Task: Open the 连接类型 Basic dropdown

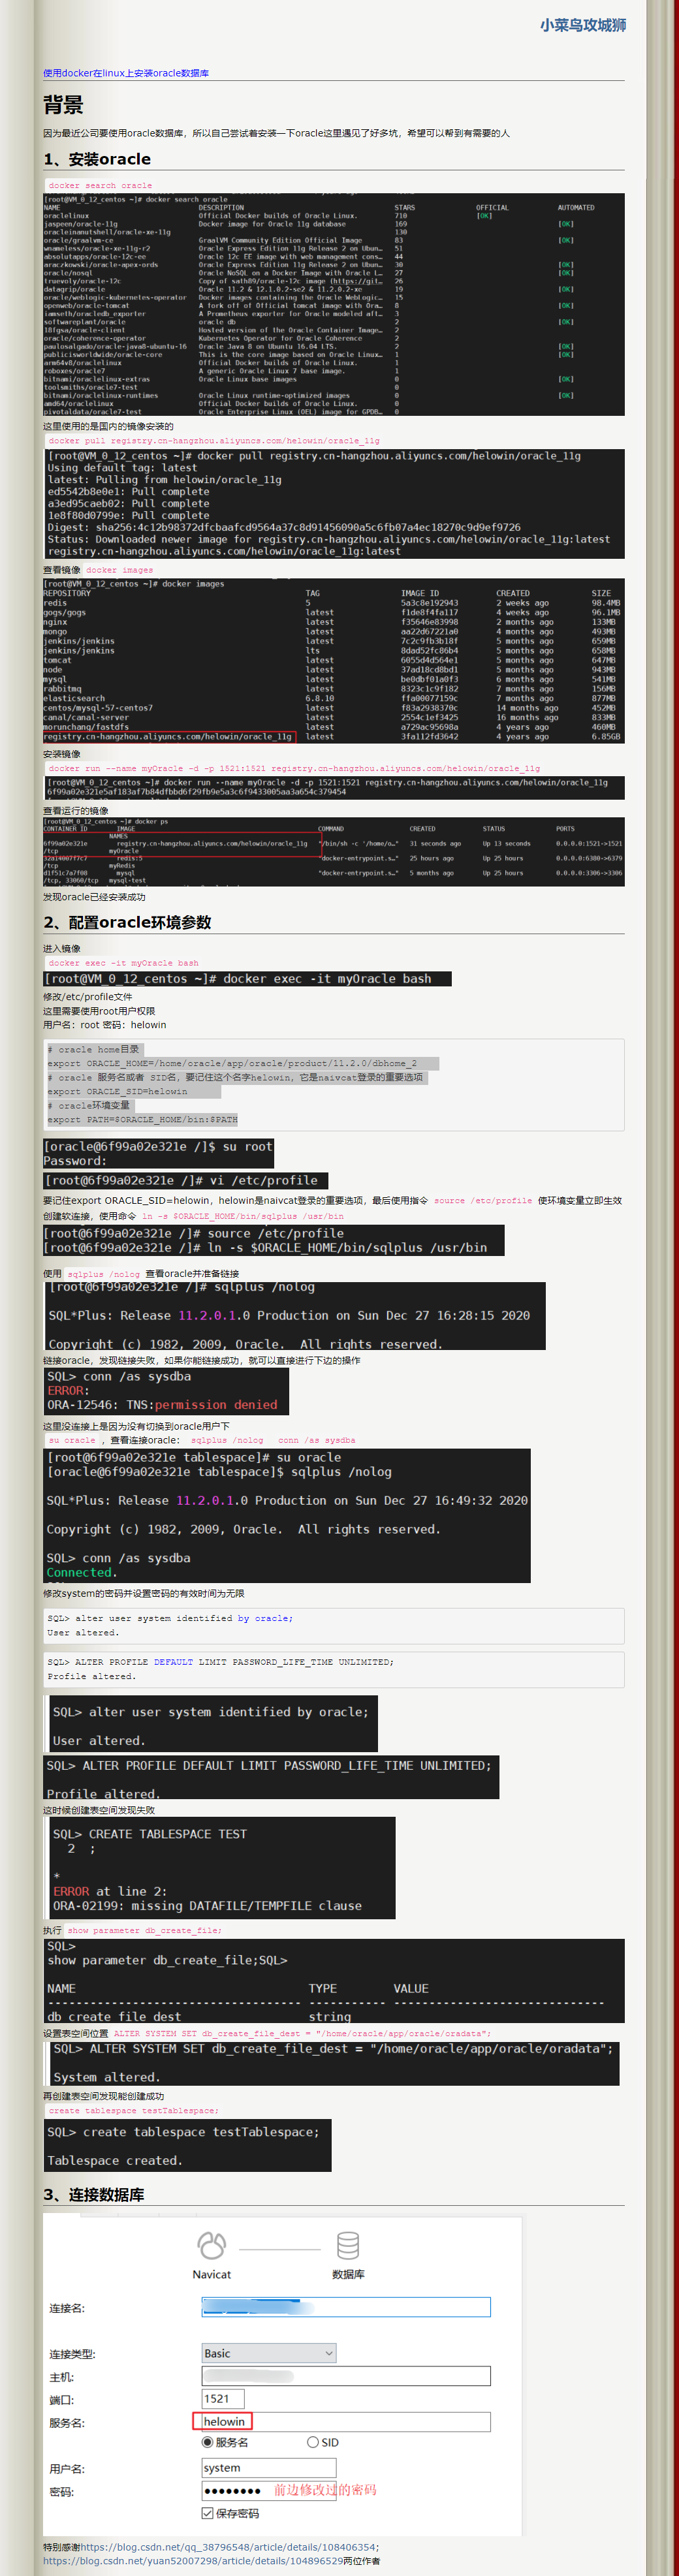Action: point(269,2353)
